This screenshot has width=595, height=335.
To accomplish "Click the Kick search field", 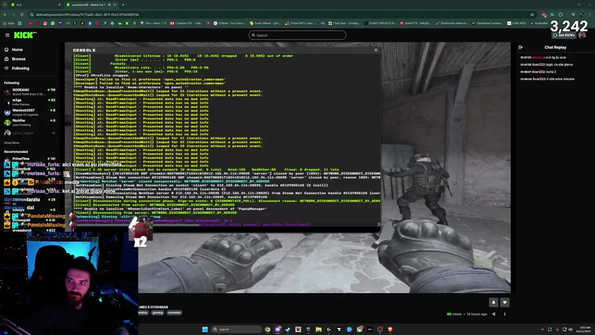I will pos(297,35).
